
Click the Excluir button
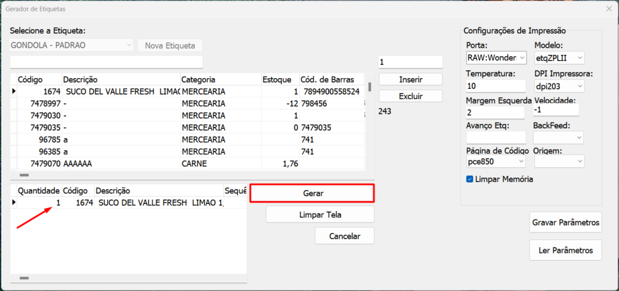pyautogui.click(x=410, y=96)
